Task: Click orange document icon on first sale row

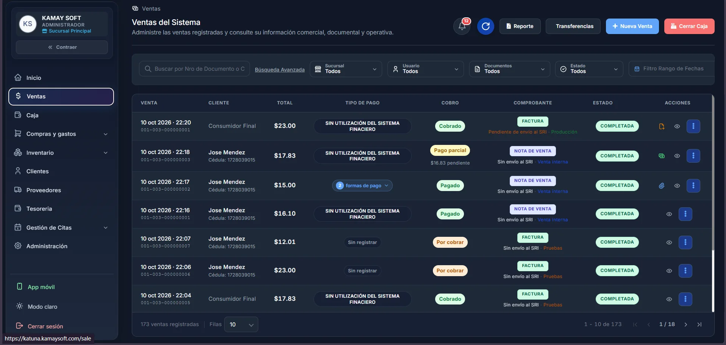Action: pos(662,126)
